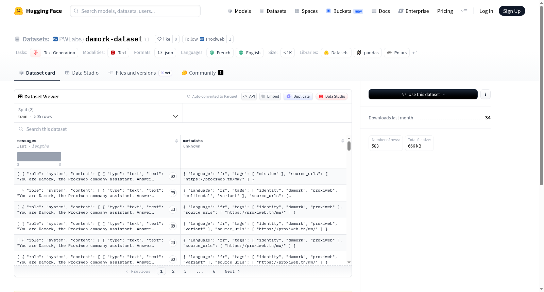The image size is (544, 292).
Task: Click the Duplicate button
Action: (x=298, y=96)
